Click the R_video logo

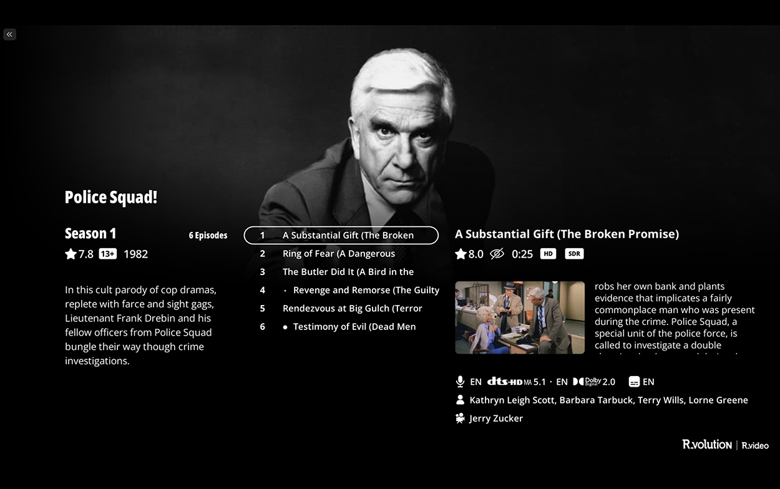(755, 445)
